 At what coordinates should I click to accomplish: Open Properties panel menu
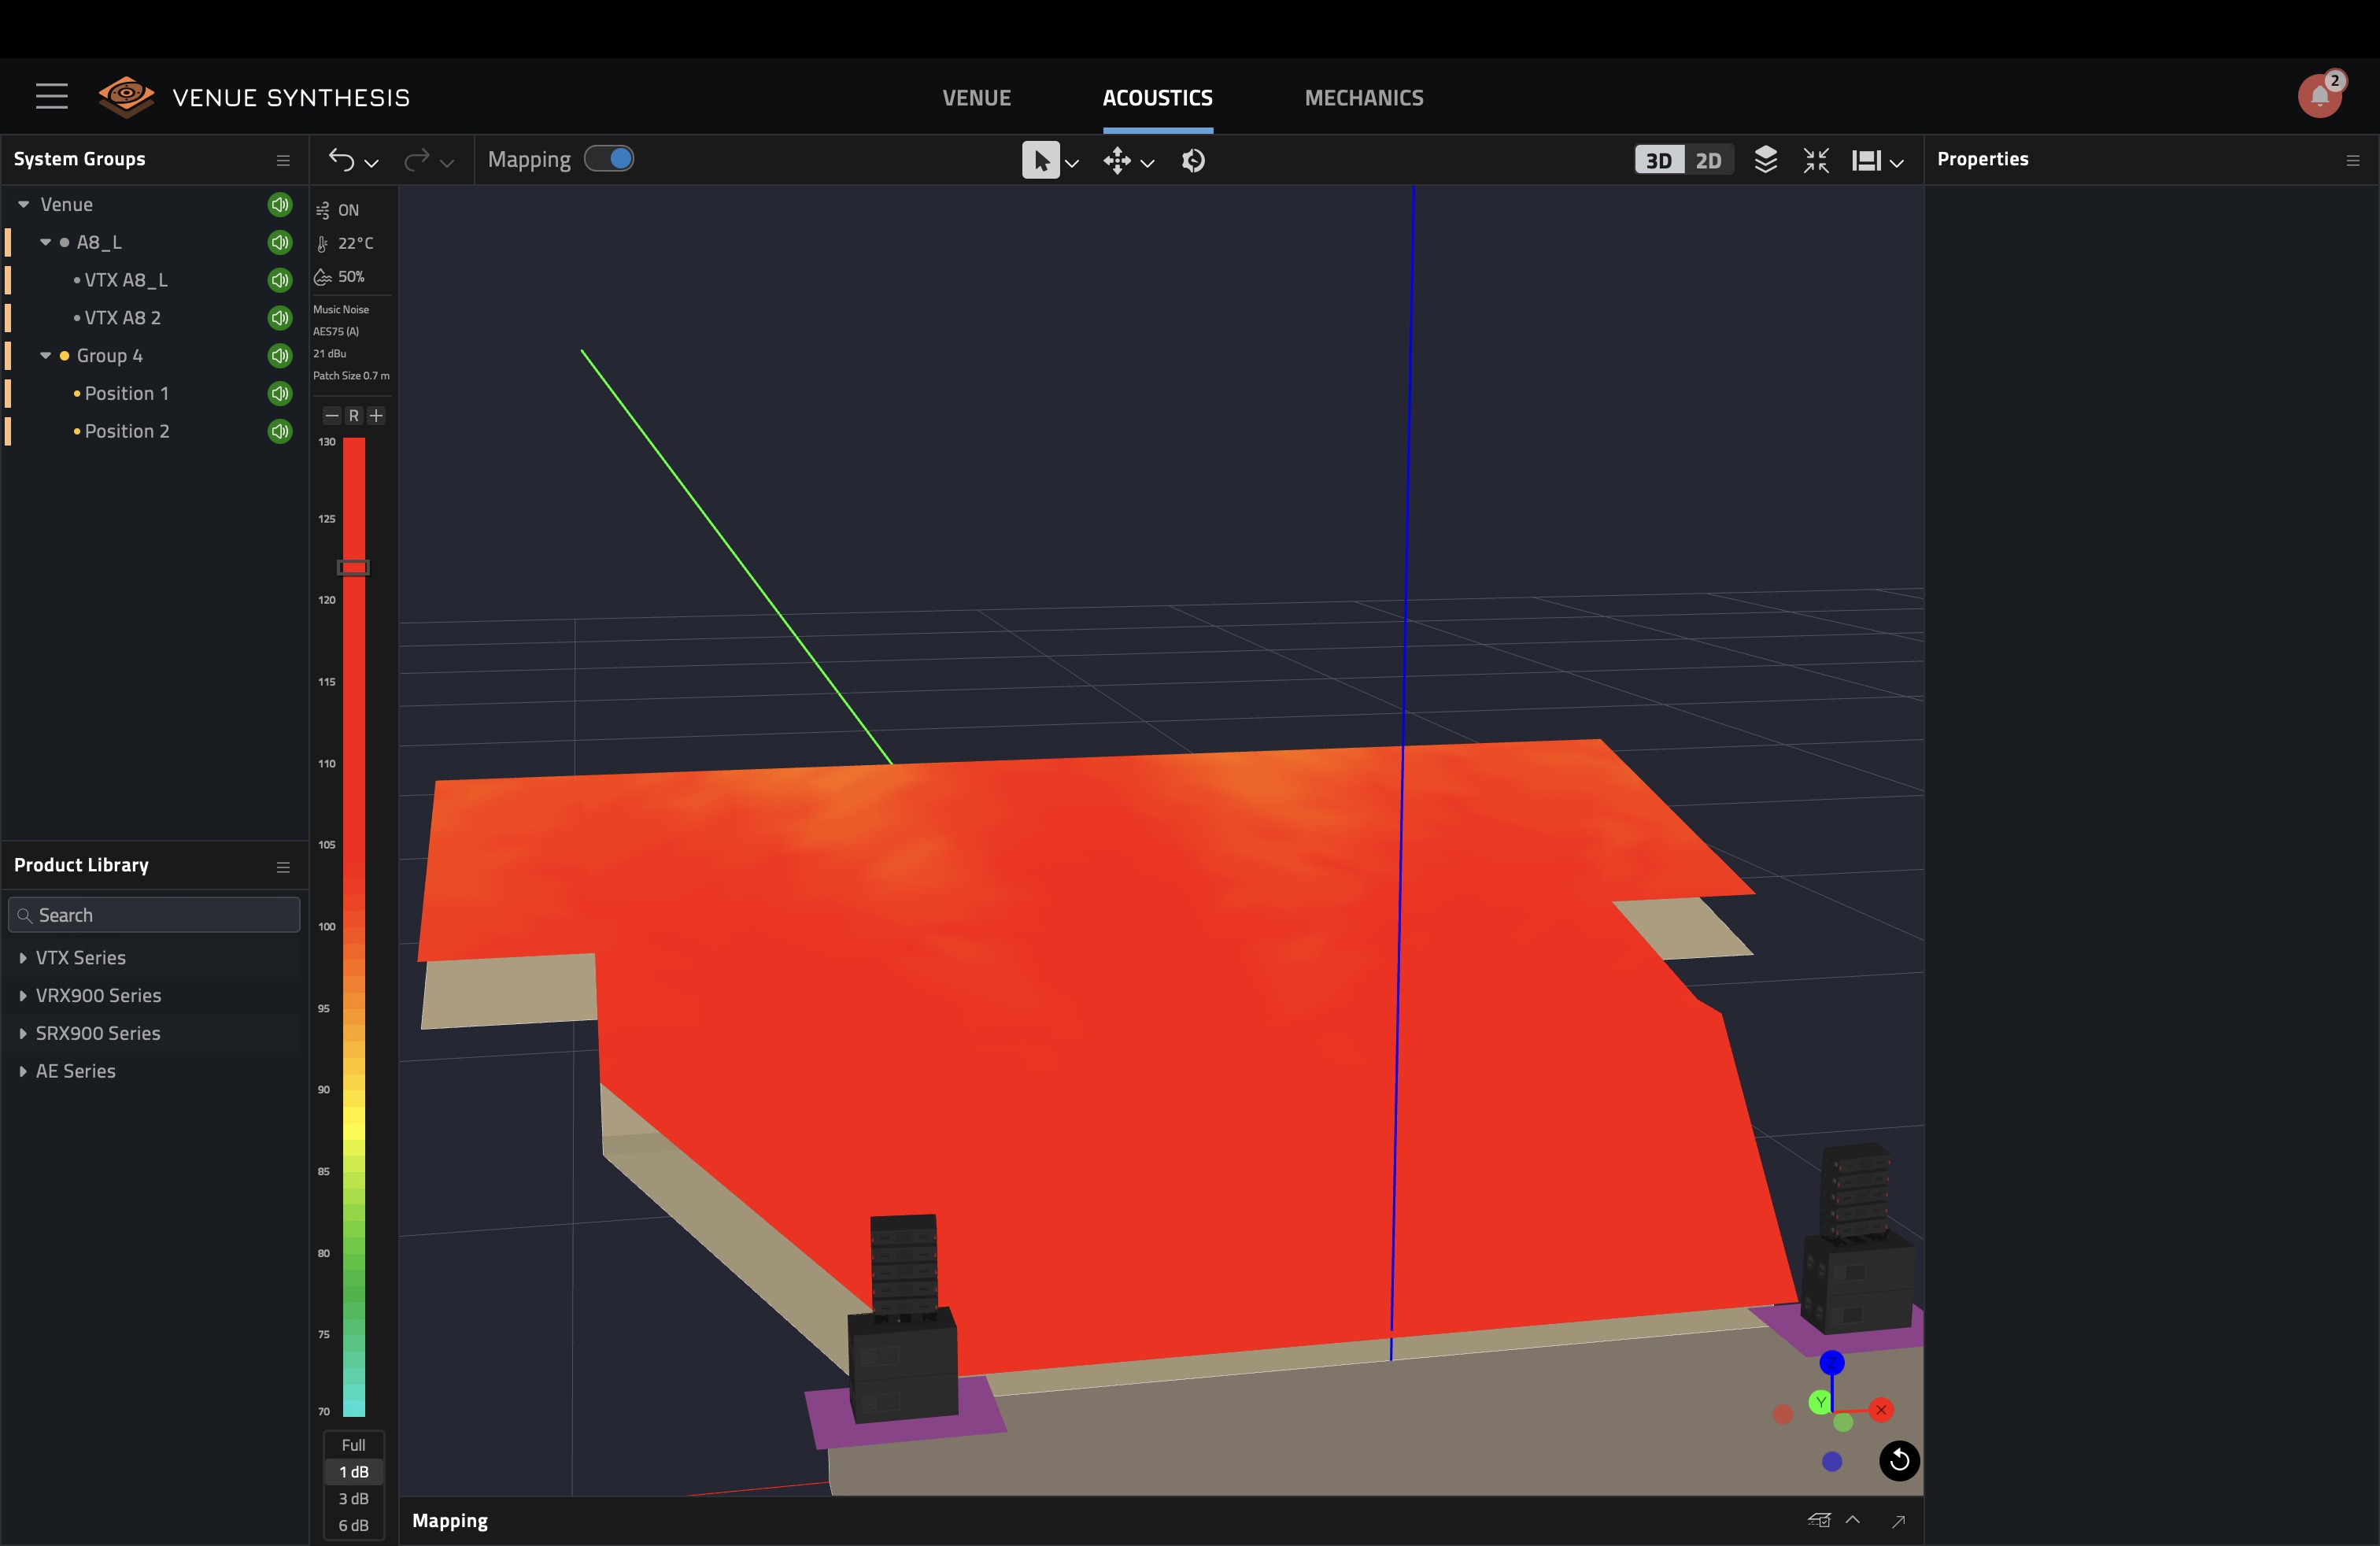click(2353, 160)
